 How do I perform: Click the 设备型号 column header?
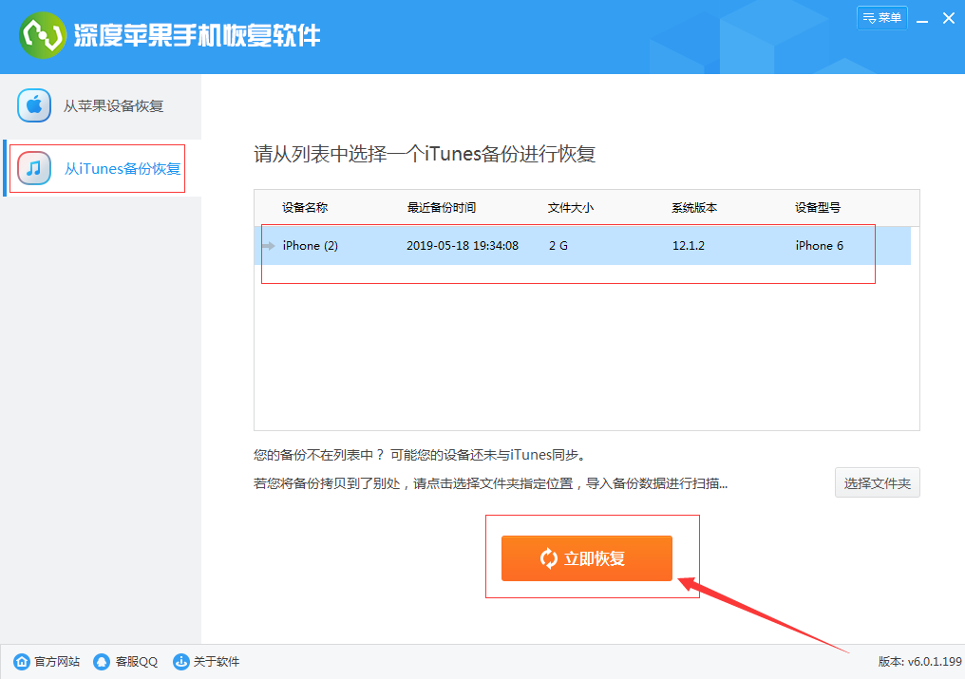817,208
